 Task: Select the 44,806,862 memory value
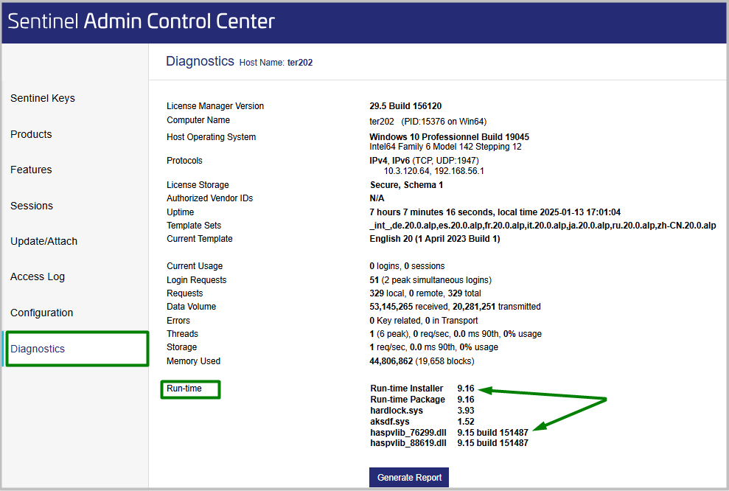point(422,361)
